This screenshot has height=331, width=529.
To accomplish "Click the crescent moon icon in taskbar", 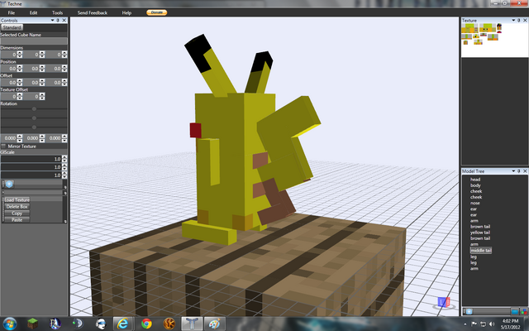I will [78, 324].
